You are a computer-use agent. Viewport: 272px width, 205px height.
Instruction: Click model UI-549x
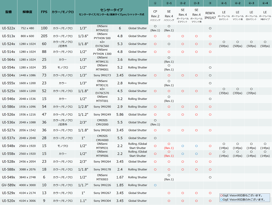pyautogui.click(x=8, y=177)
